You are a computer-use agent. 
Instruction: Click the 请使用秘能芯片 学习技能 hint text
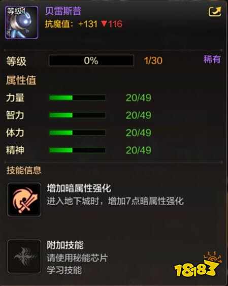77,264
